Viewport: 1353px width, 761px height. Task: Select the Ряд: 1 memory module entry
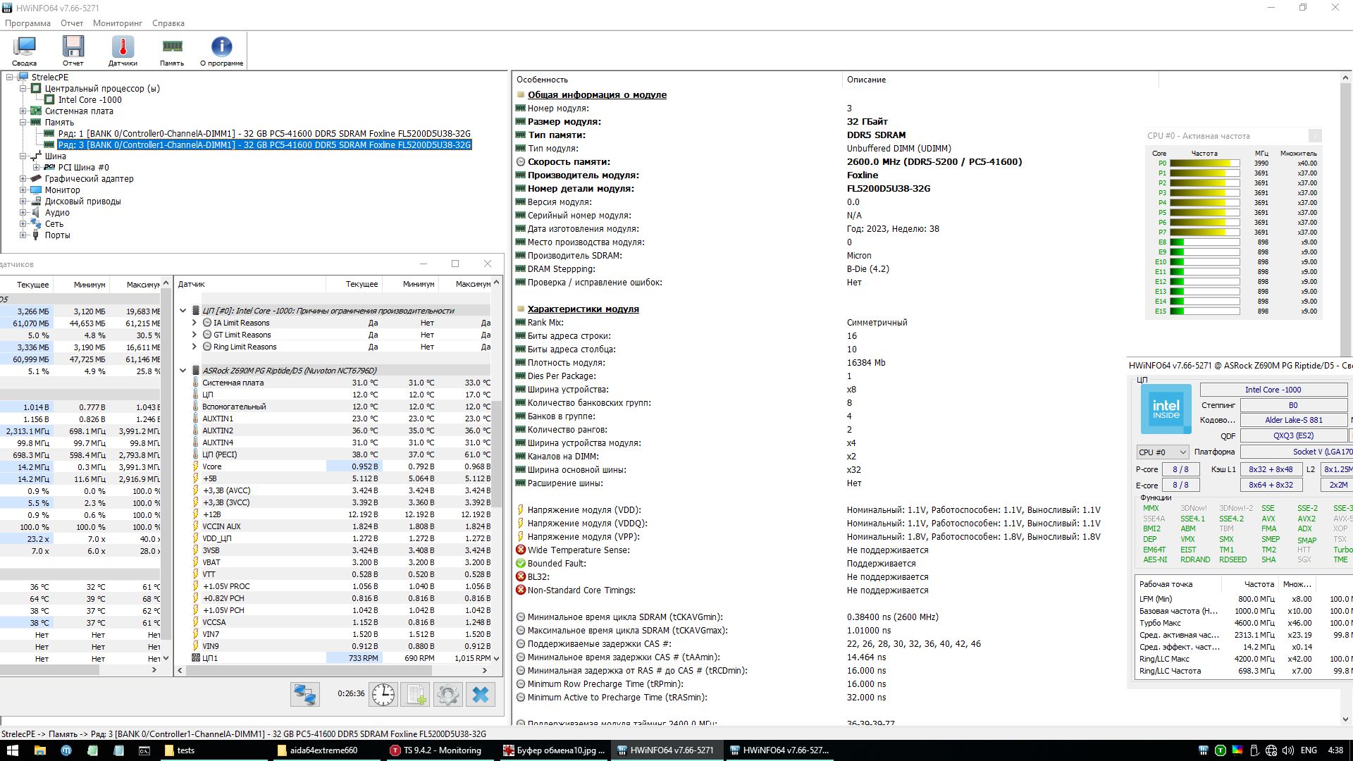pos(264,134)
